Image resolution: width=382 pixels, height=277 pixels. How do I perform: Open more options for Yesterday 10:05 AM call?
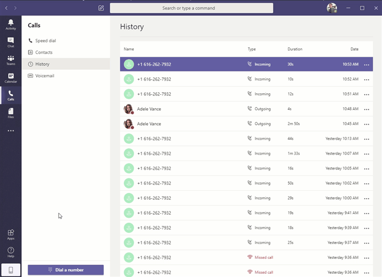coord(367,169)
